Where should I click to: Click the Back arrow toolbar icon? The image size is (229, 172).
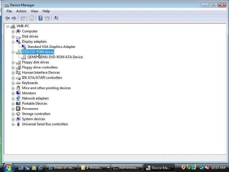(x=7, y=18)
